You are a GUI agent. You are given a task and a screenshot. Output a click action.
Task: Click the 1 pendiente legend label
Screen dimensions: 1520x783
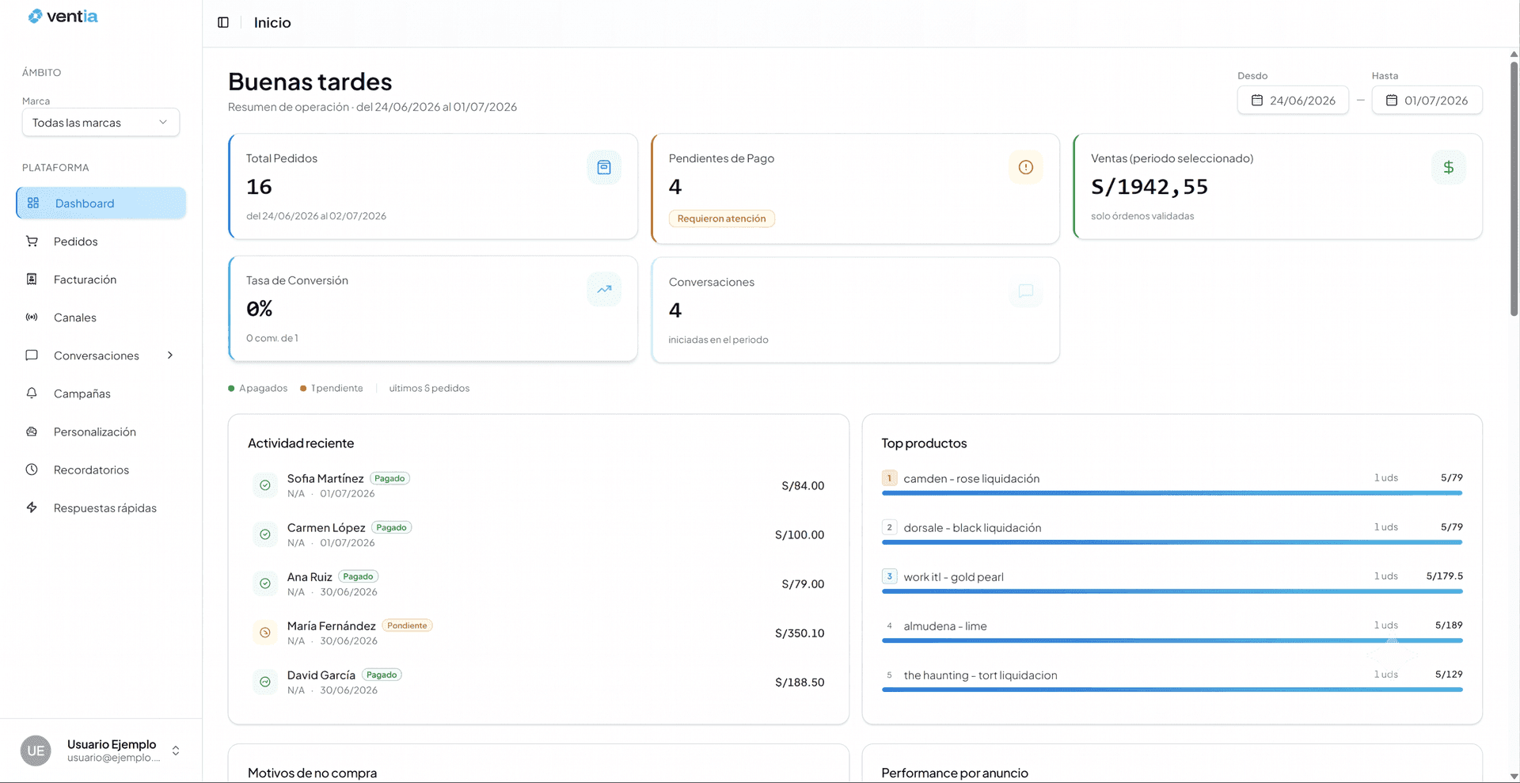pos(336,388)
